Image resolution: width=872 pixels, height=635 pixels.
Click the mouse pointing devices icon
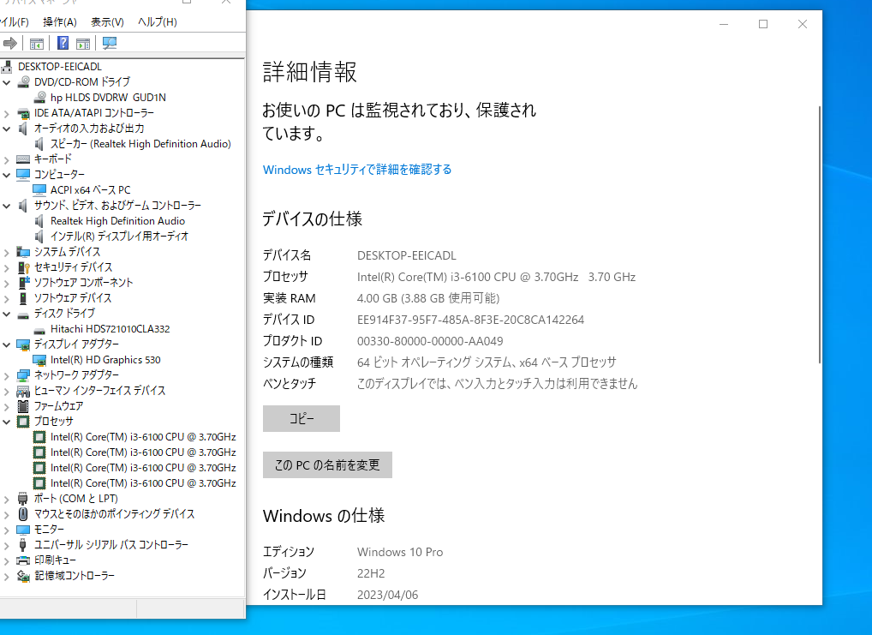pos(23,514)
